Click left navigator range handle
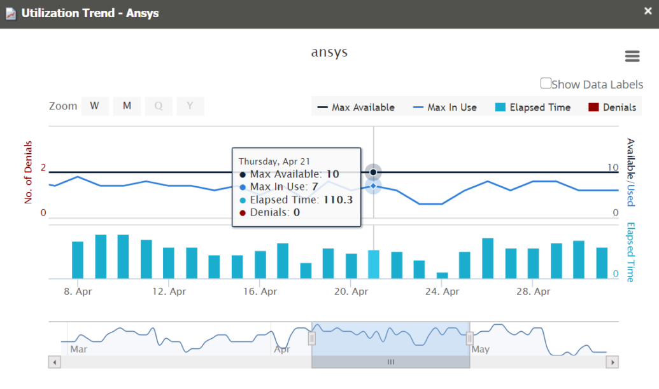Screen dimensions: 659x389 pos(312,338)
